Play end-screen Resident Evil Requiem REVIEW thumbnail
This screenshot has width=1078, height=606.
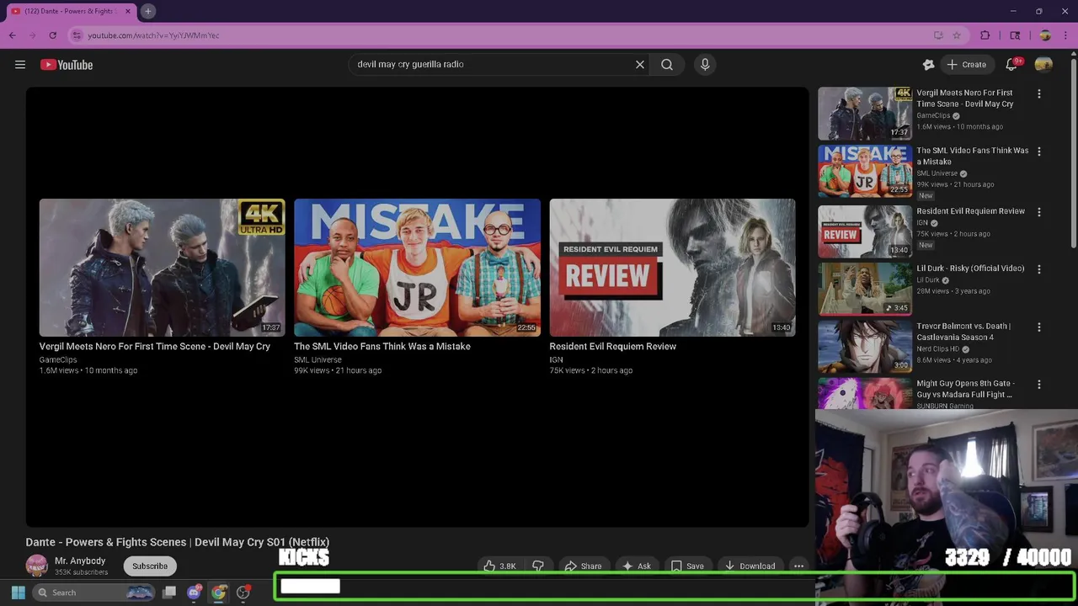(672, 268)
